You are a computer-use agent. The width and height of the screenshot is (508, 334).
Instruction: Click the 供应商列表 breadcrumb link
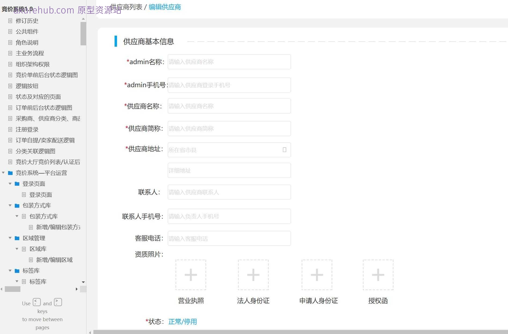(127, 6)
